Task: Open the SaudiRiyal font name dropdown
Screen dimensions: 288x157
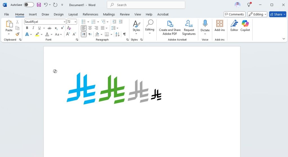Action: click(64, 22)
